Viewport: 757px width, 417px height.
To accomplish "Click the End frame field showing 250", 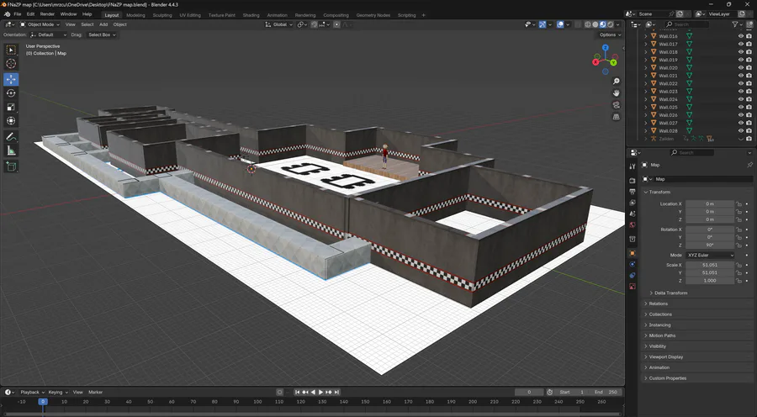I will [606, 392].
